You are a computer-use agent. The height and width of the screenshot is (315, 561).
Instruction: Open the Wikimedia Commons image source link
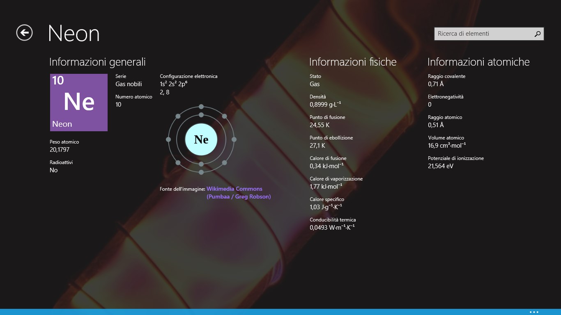[x=234, y=189]
